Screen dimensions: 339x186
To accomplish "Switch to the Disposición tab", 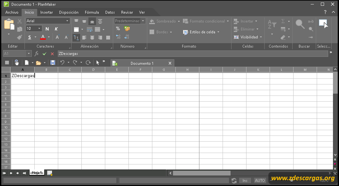I will click(69, 12).
